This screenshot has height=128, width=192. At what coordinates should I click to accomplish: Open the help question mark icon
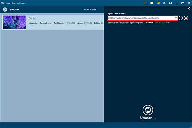coord(170,3)
